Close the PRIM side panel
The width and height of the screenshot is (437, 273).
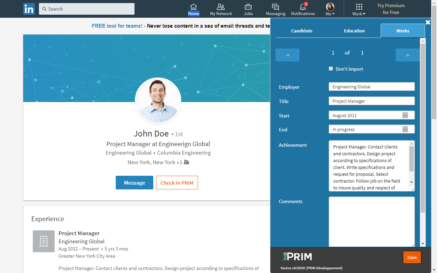click(428, 23)
